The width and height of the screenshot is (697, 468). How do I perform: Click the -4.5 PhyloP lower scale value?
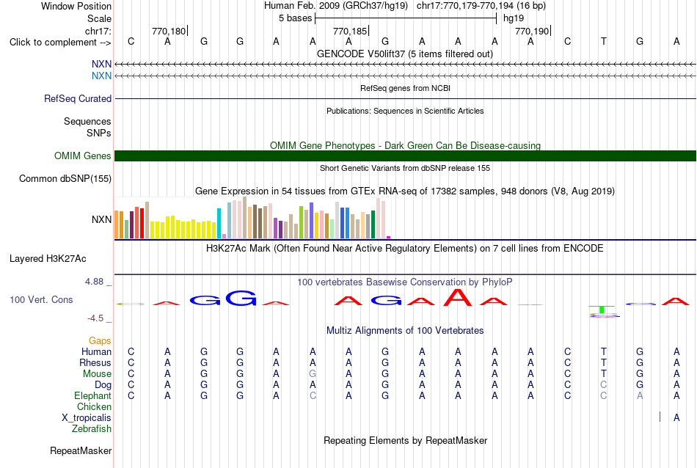point(95,318)
